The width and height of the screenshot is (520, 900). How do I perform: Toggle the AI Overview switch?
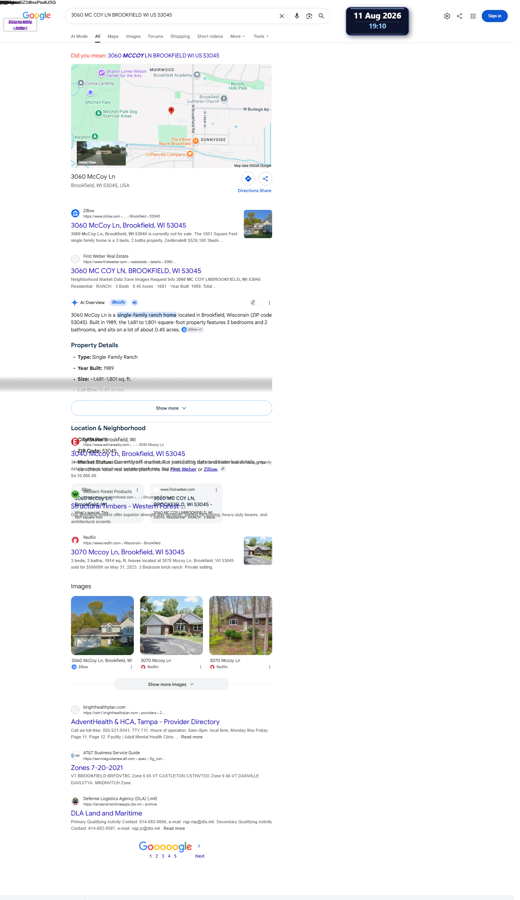tap(255, 303)
